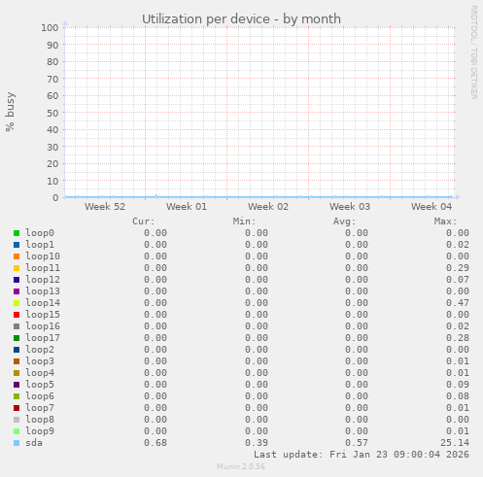Click the 'Max:' column header
The image size is (483, 477).
(445, 221)
